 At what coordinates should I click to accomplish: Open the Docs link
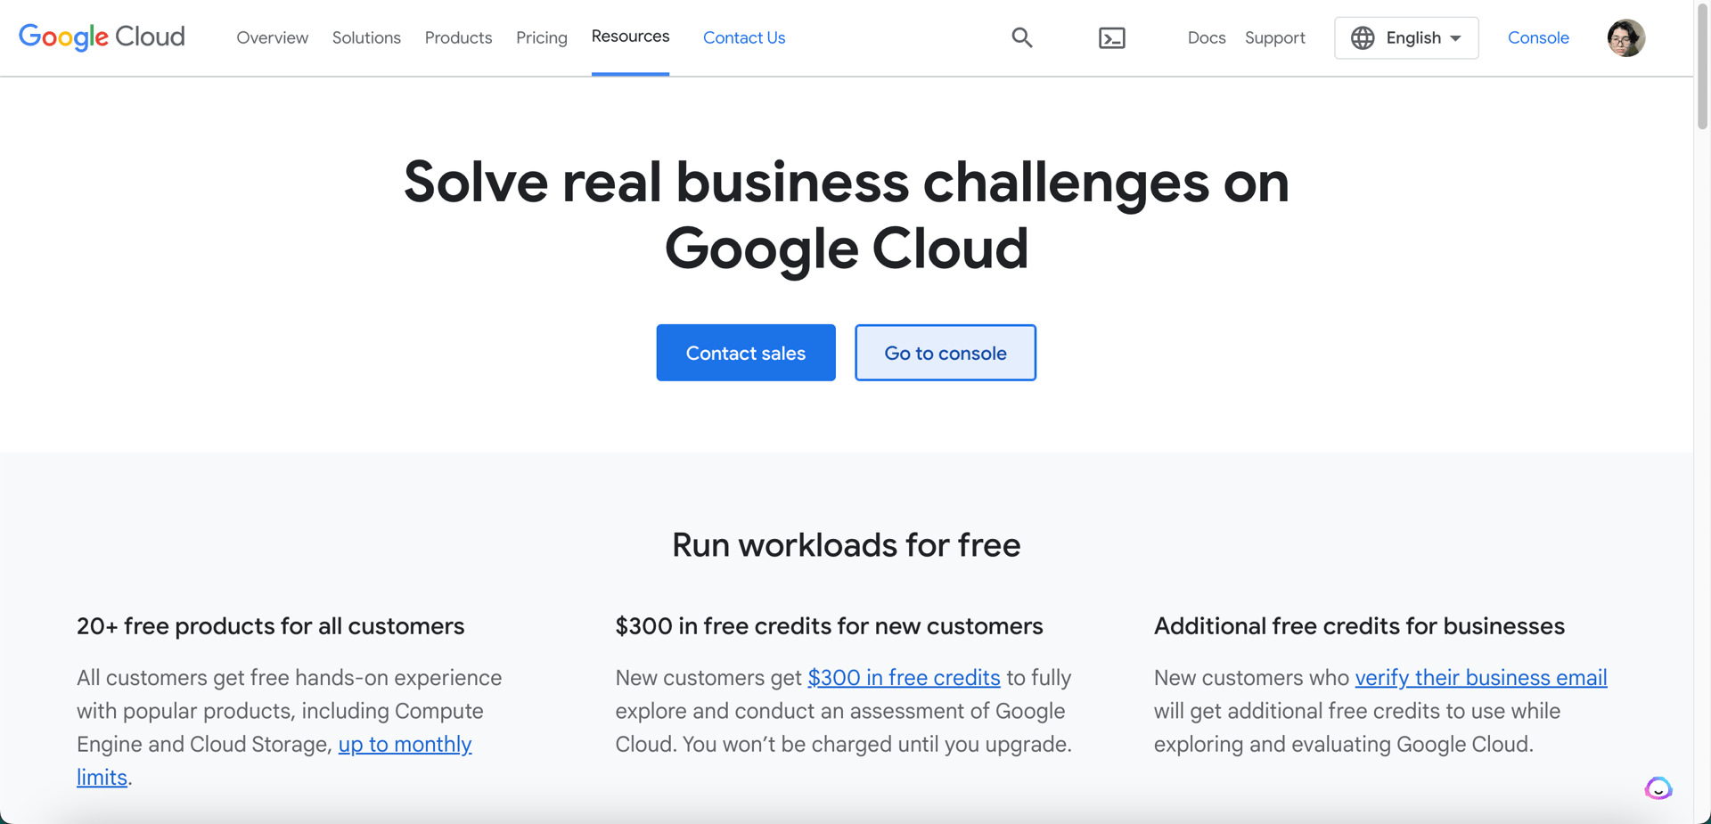pos(1206,37)
